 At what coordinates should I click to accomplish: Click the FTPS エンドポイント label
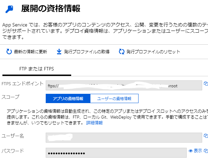23,84
